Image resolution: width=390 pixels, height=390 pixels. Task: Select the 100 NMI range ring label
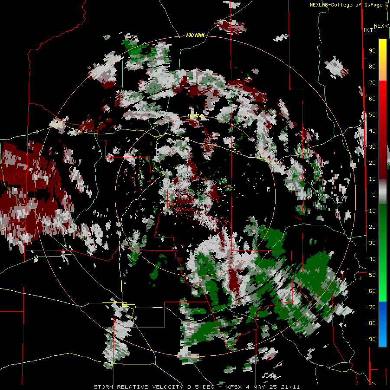click(195, 36)
